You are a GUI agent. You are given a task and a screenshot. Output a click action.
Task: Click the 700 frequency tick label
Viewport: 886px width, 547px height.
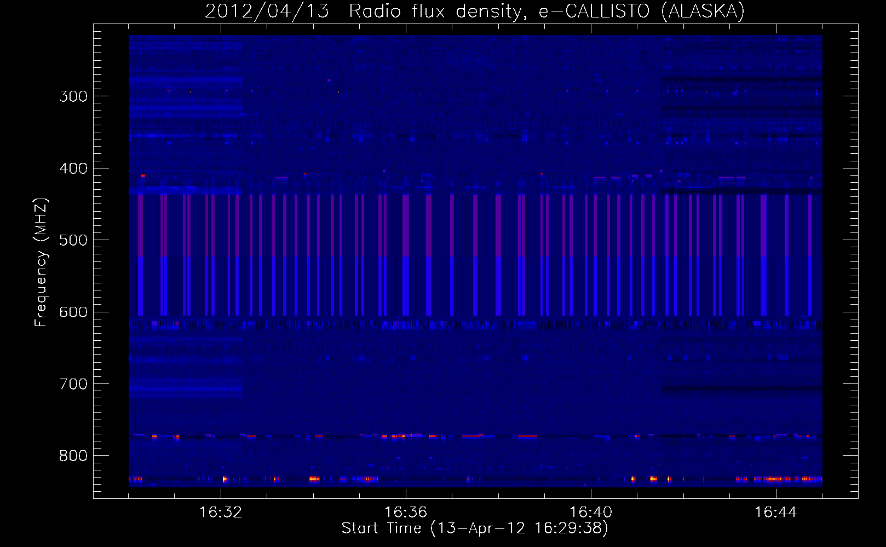point(73,384)
